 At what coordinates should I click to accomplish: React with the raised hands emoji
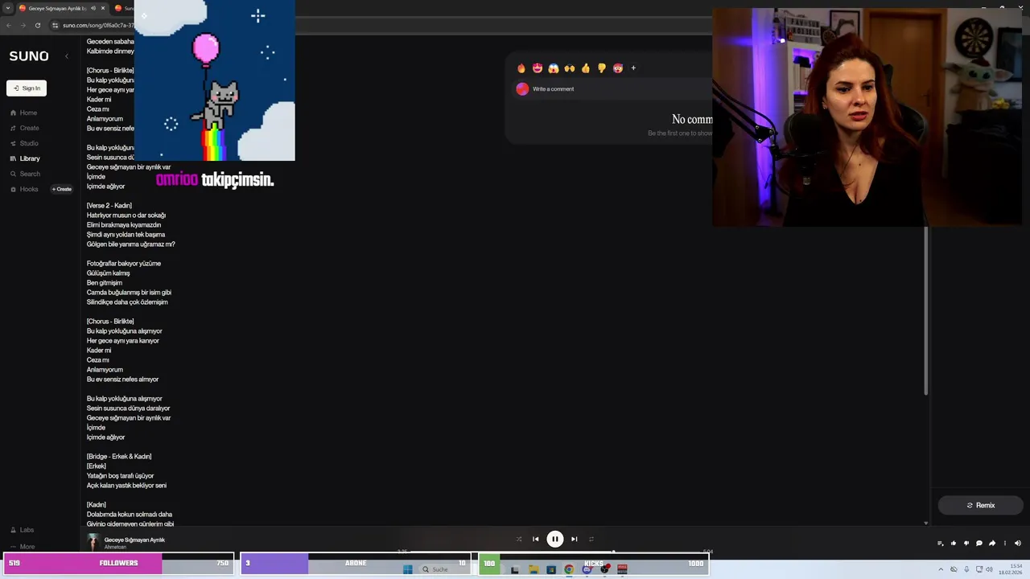(570, 68)
